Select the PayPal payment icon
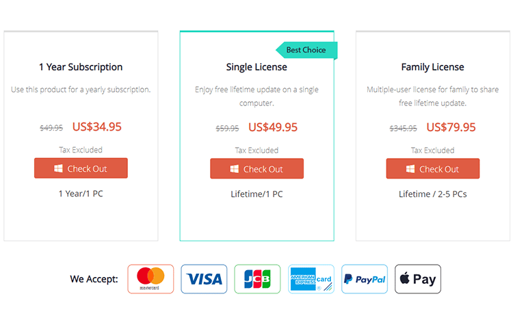Viewport: 513px width, 316px height. (365, 279)
